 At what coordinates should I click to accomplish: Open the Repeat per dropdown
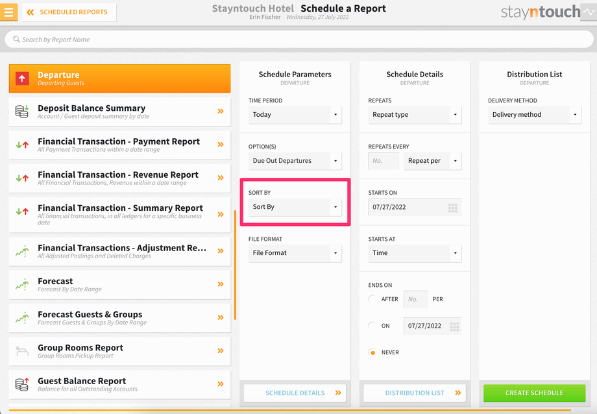tap(433, 161)
